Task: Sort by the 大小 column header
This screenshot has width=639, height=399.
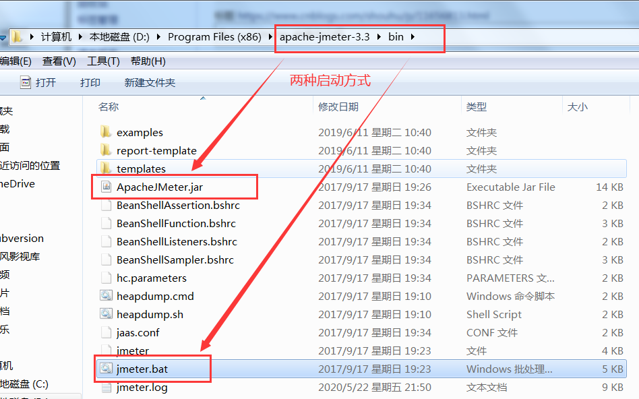Action: 578,106
